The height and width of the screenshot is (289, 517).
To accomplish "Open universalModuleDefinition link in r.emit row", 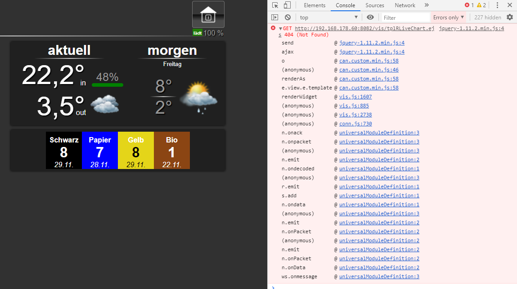I will pyautogui.click(x=379, y=187).
